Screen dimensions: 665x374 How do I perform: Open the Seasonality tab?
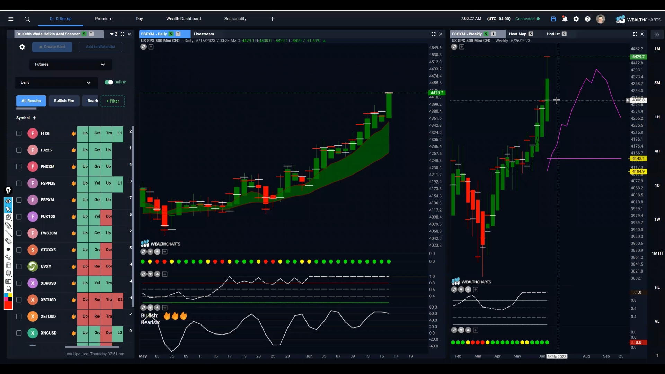tap(235, 19)
